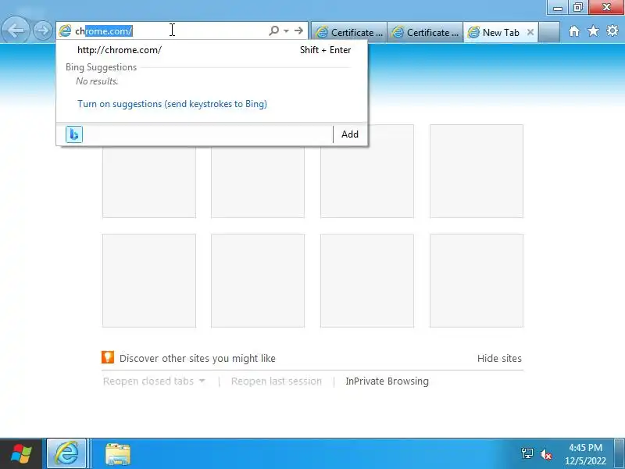Viewport: 625px width, 469px height.
Task: Minimize the Internet Explorer window
Action: 558,7
